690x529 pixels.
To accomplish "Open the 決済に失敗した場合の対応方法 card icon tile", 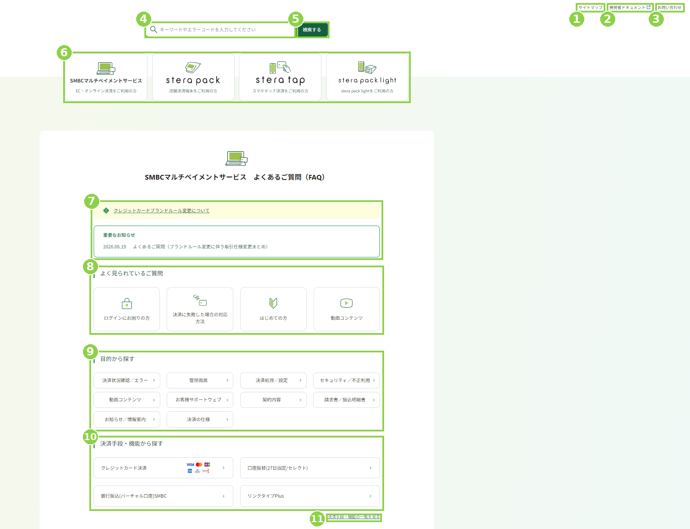I will point(200,309).
